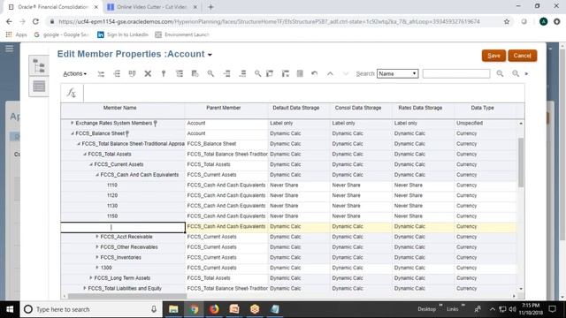Open the Environment Launch bookmark
Viewport: 566px width, 318px height.
pos(182,34)
